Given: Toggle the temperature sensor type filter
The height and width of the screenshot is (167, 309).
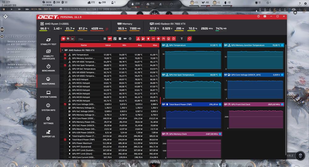Looking at the screenshot, I should (138, 39).
